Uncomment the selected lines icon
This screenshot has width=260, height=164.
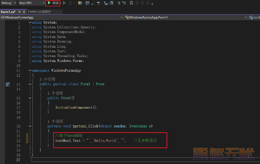point(124,3)
